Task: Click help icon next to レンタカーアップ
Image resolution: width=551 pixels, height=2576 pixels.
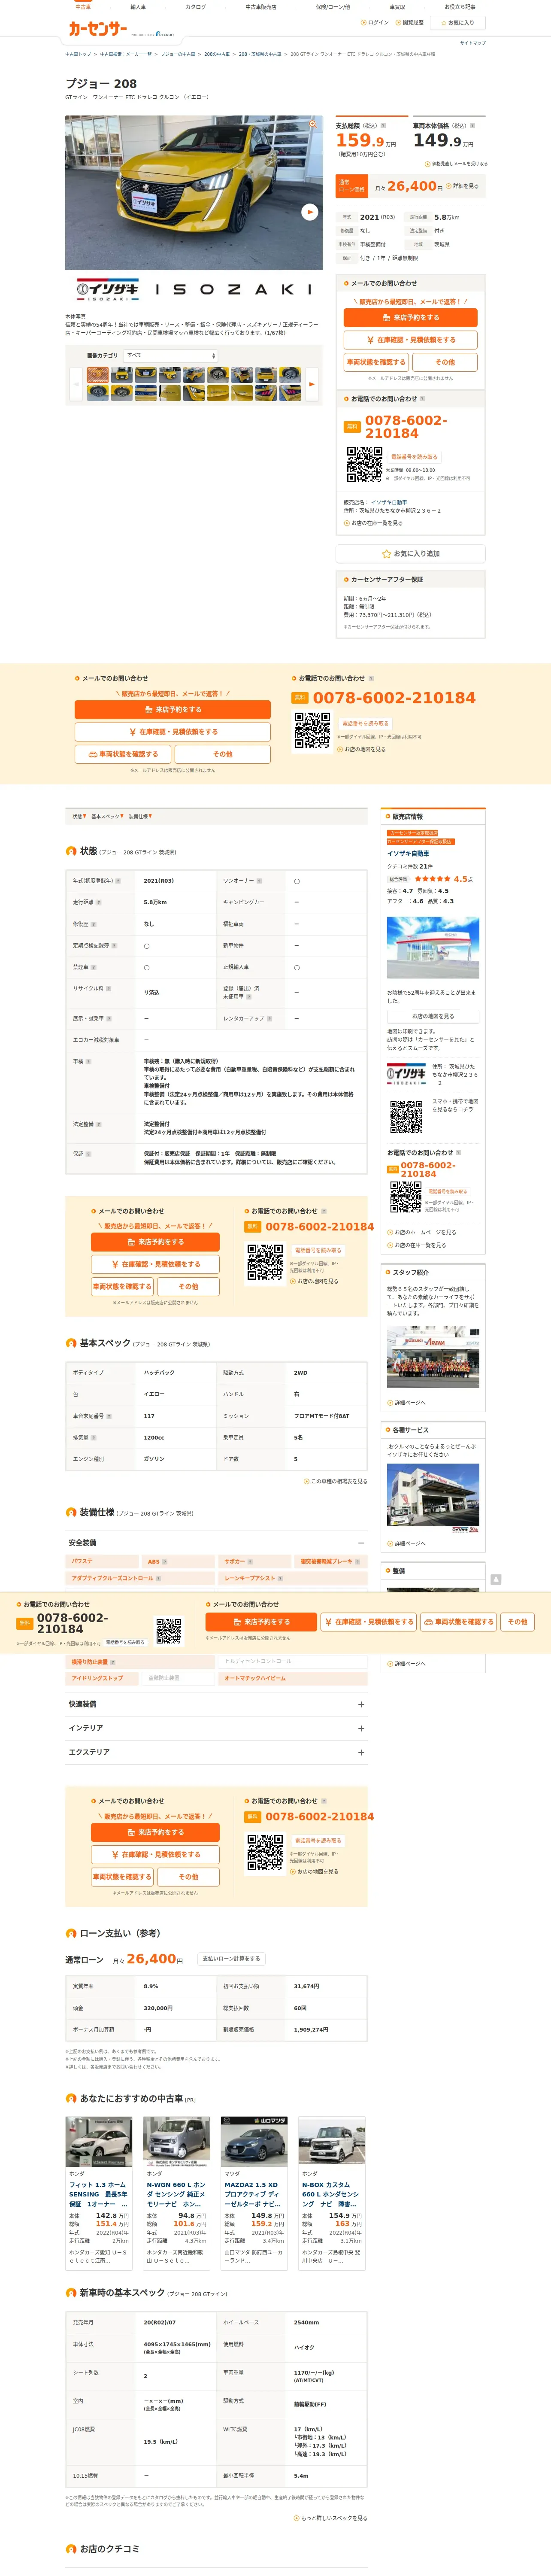Action: click(269, 1019)
